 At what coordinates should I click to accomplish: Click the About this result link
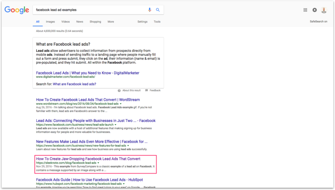[132, 90]
